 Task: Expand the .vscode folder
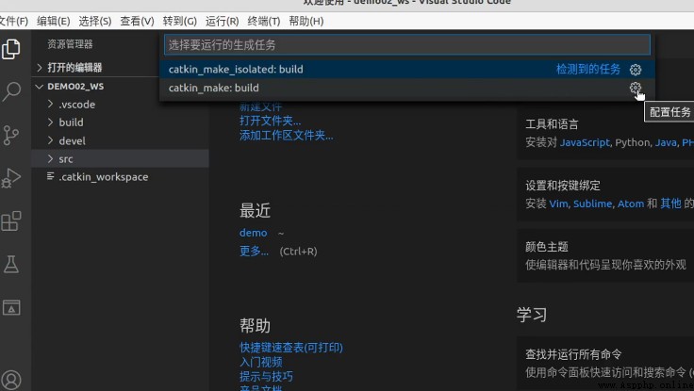[x=51, y=105]
